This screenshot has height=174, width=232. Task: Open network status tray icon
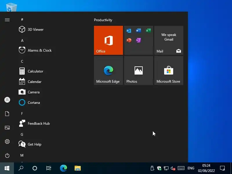coord(166,168)
